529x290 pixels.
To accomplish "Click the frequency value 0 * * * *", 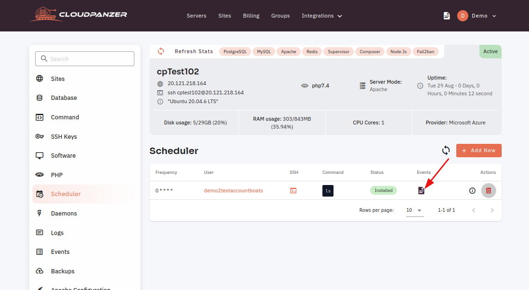I will (164, 191).
